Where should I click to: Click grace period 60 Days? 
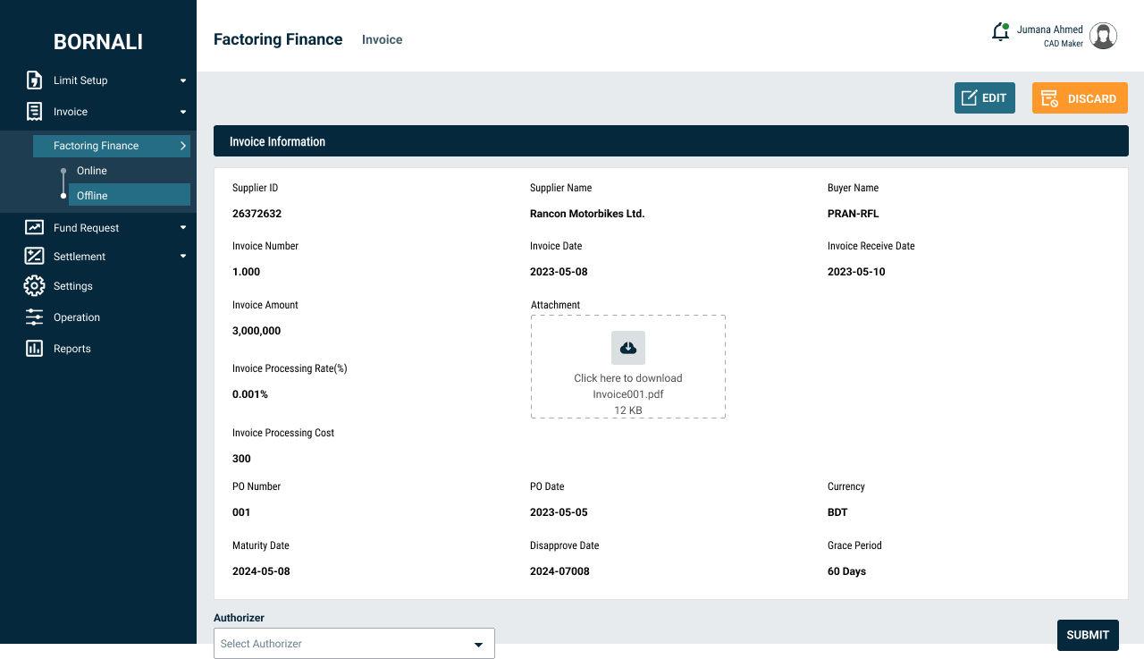[847, 571]
